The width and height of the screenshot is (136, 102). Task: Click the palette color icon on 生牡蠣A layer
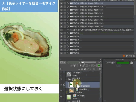pos(77,89)
